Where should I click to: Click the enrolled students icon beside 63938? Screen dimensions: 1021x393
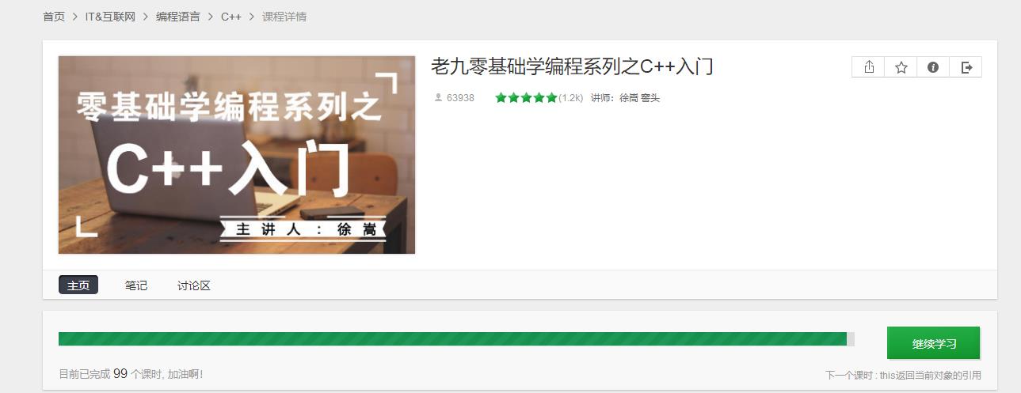tap(438, 97)
